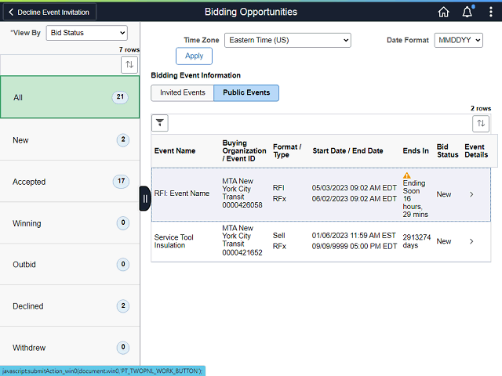
Task: Open the View By dropdown
Action: [x=87, y=33]
